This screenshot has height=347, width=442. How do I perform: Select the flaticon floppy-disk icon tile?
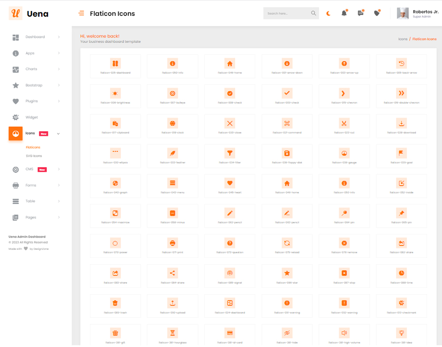click(x=287, y=156)
